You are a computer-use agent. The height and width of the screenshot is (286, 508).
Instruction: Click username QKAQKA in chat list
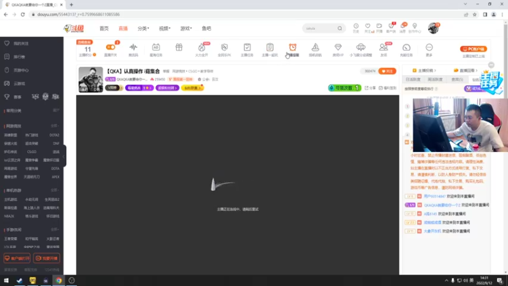(442, 205)
